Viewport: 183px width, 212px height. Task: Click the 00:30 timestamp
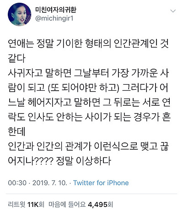17,183
